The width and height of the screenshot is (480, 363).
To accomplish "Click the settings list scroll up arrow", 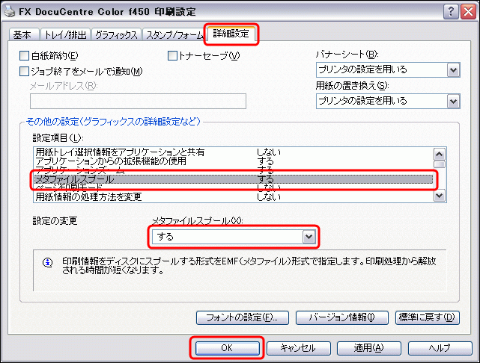I will point(440,154).
